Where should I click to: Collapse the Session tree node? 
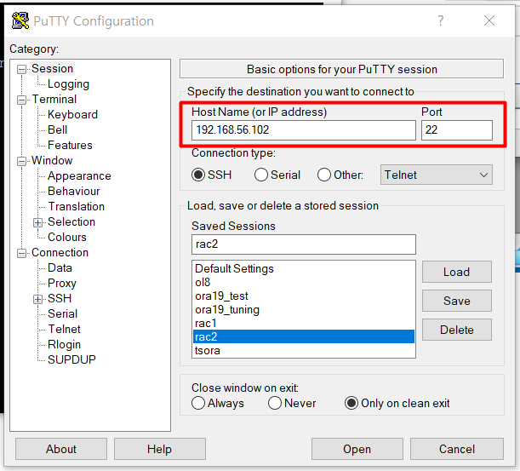coord(21,69)
